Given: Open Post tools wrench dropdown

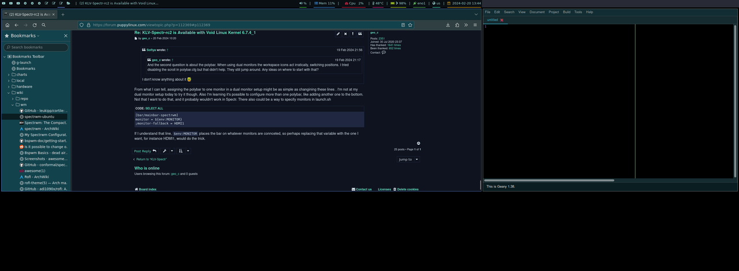Looking at the screenshot, I should point(167,151).
